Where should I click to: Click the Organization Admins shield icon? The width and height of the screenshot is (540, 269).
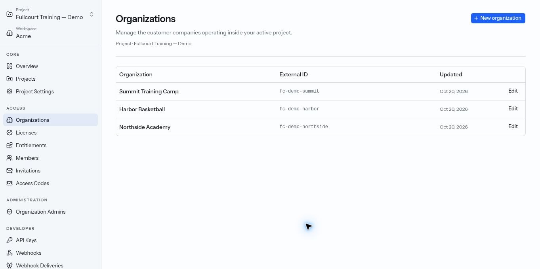[10, 212]
